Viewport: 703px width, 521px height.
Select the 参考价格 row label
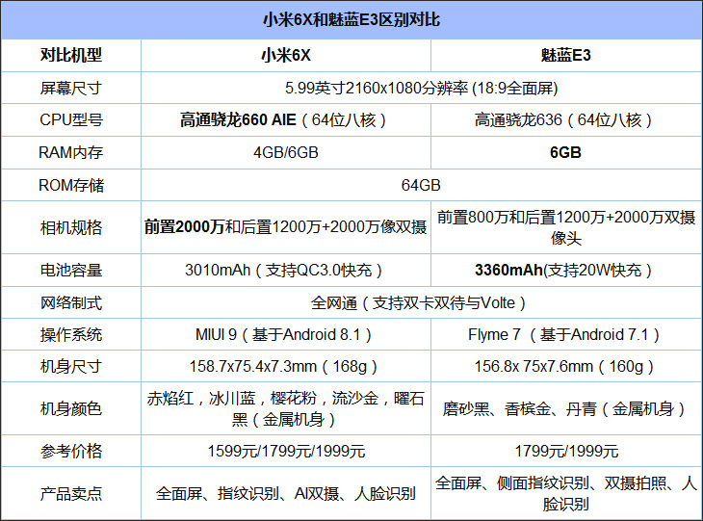(71, 451)
